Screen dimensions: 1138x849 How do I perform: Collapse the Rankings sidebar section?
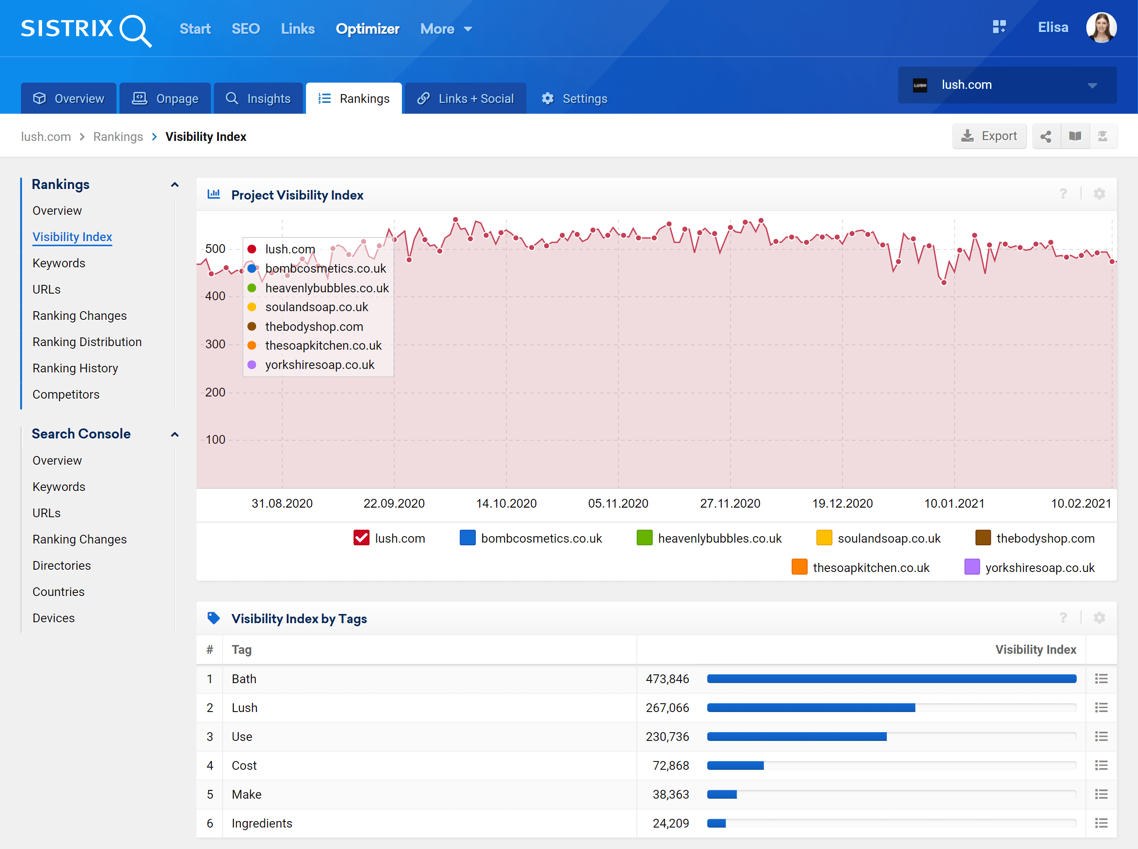click(x=175, y=185)
